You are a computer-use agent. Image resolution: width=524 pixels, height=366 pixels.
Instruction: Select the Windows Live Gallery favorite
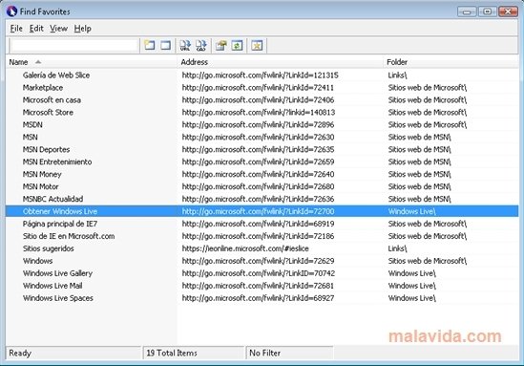point(57,273)
